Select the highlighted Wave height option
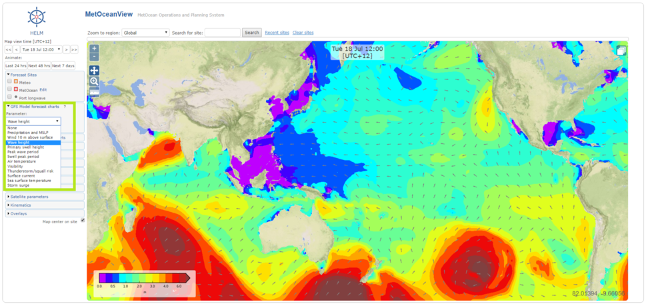The width and height of the screenshot is (646, 304). (x=33, y=143)
